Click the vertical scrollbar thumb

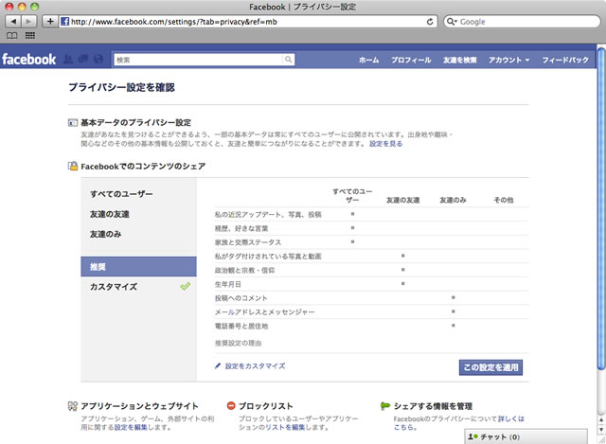tap(601, 208)
